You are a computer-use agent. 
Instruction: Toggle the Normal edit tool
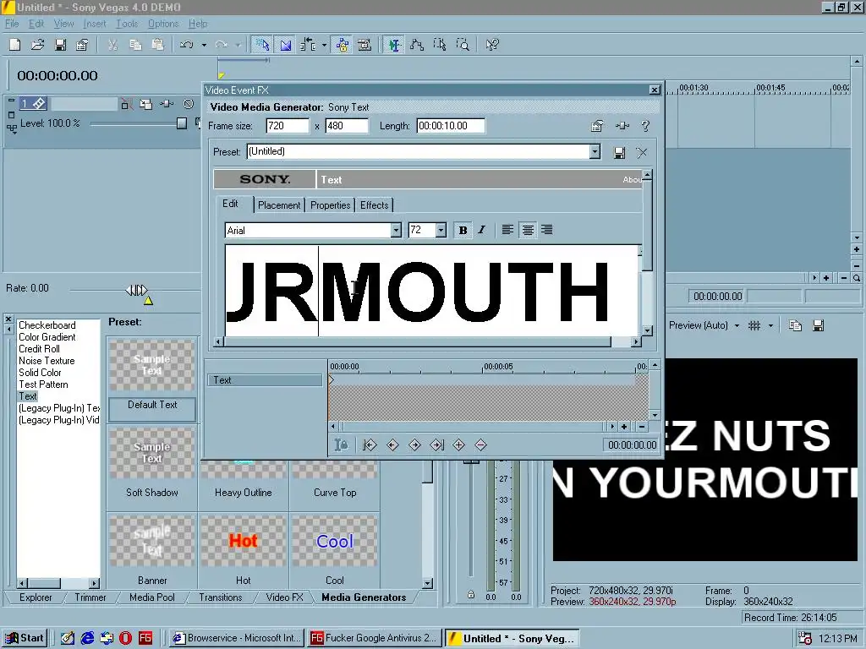point(394,45)
